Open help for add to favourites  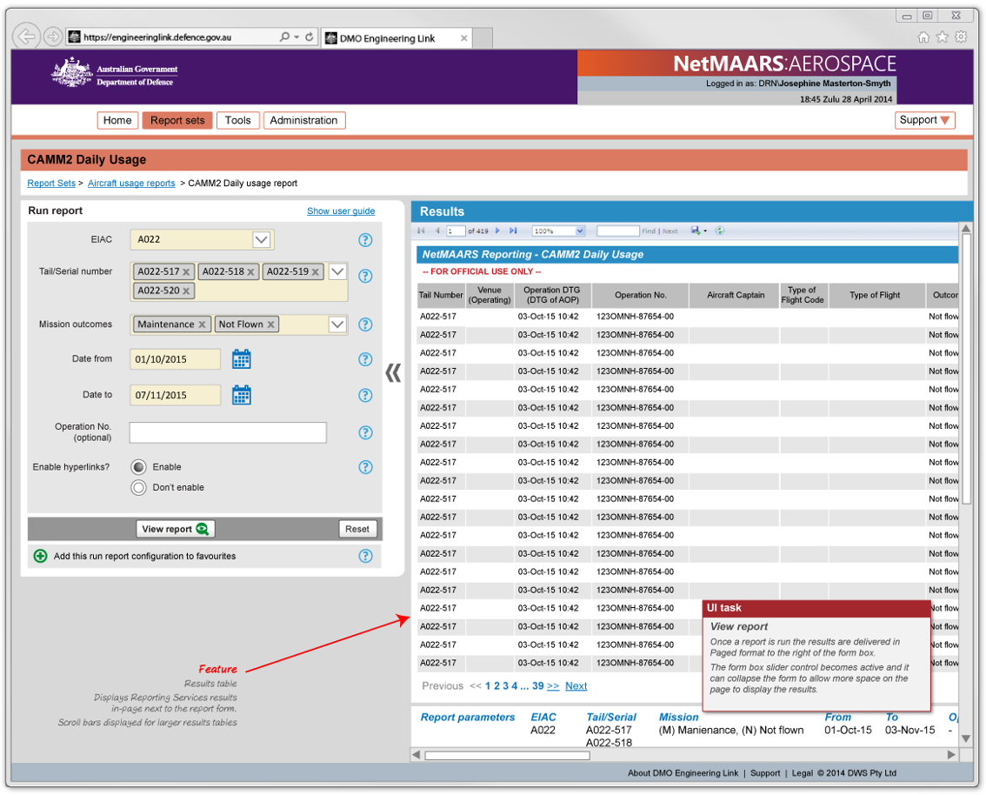click(x=365, y=556)
